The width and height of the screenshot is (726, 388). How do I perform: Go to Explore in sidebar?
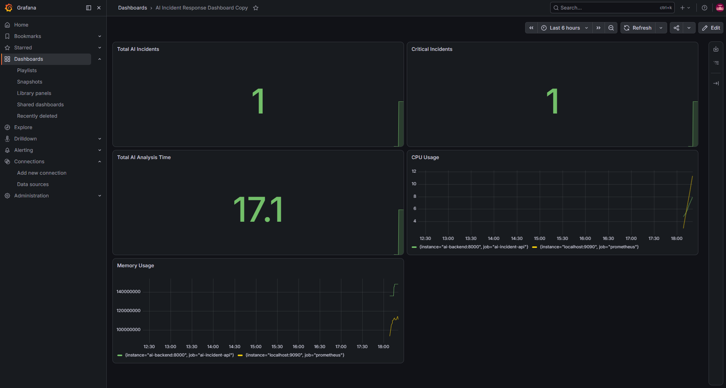click(23, 127)
